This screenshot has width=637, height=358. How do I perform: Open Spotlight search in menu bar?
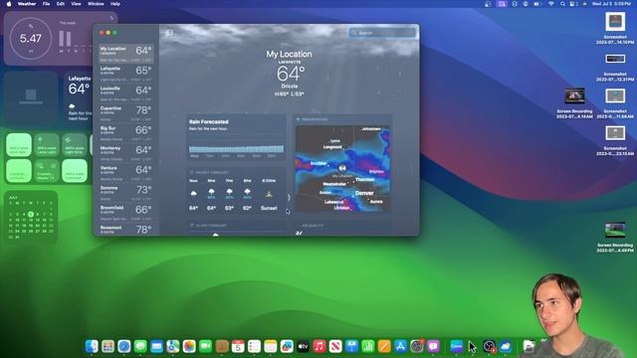coord(562,4)
